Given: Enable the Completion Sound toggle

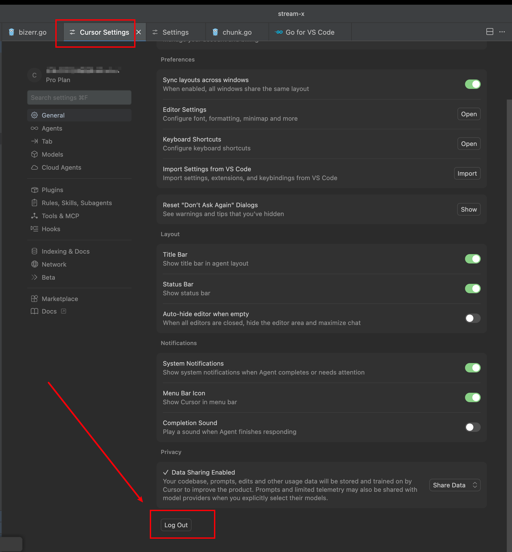Looking at the screenshot, I should tap(472, 427).
